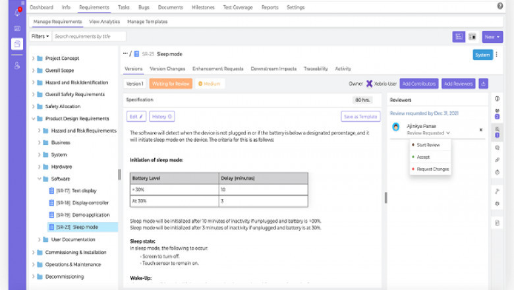Image resolution: width=514 pixels, height=290 pixels.
Task: Switch to View Analytics tab
Action: point(105,22)
